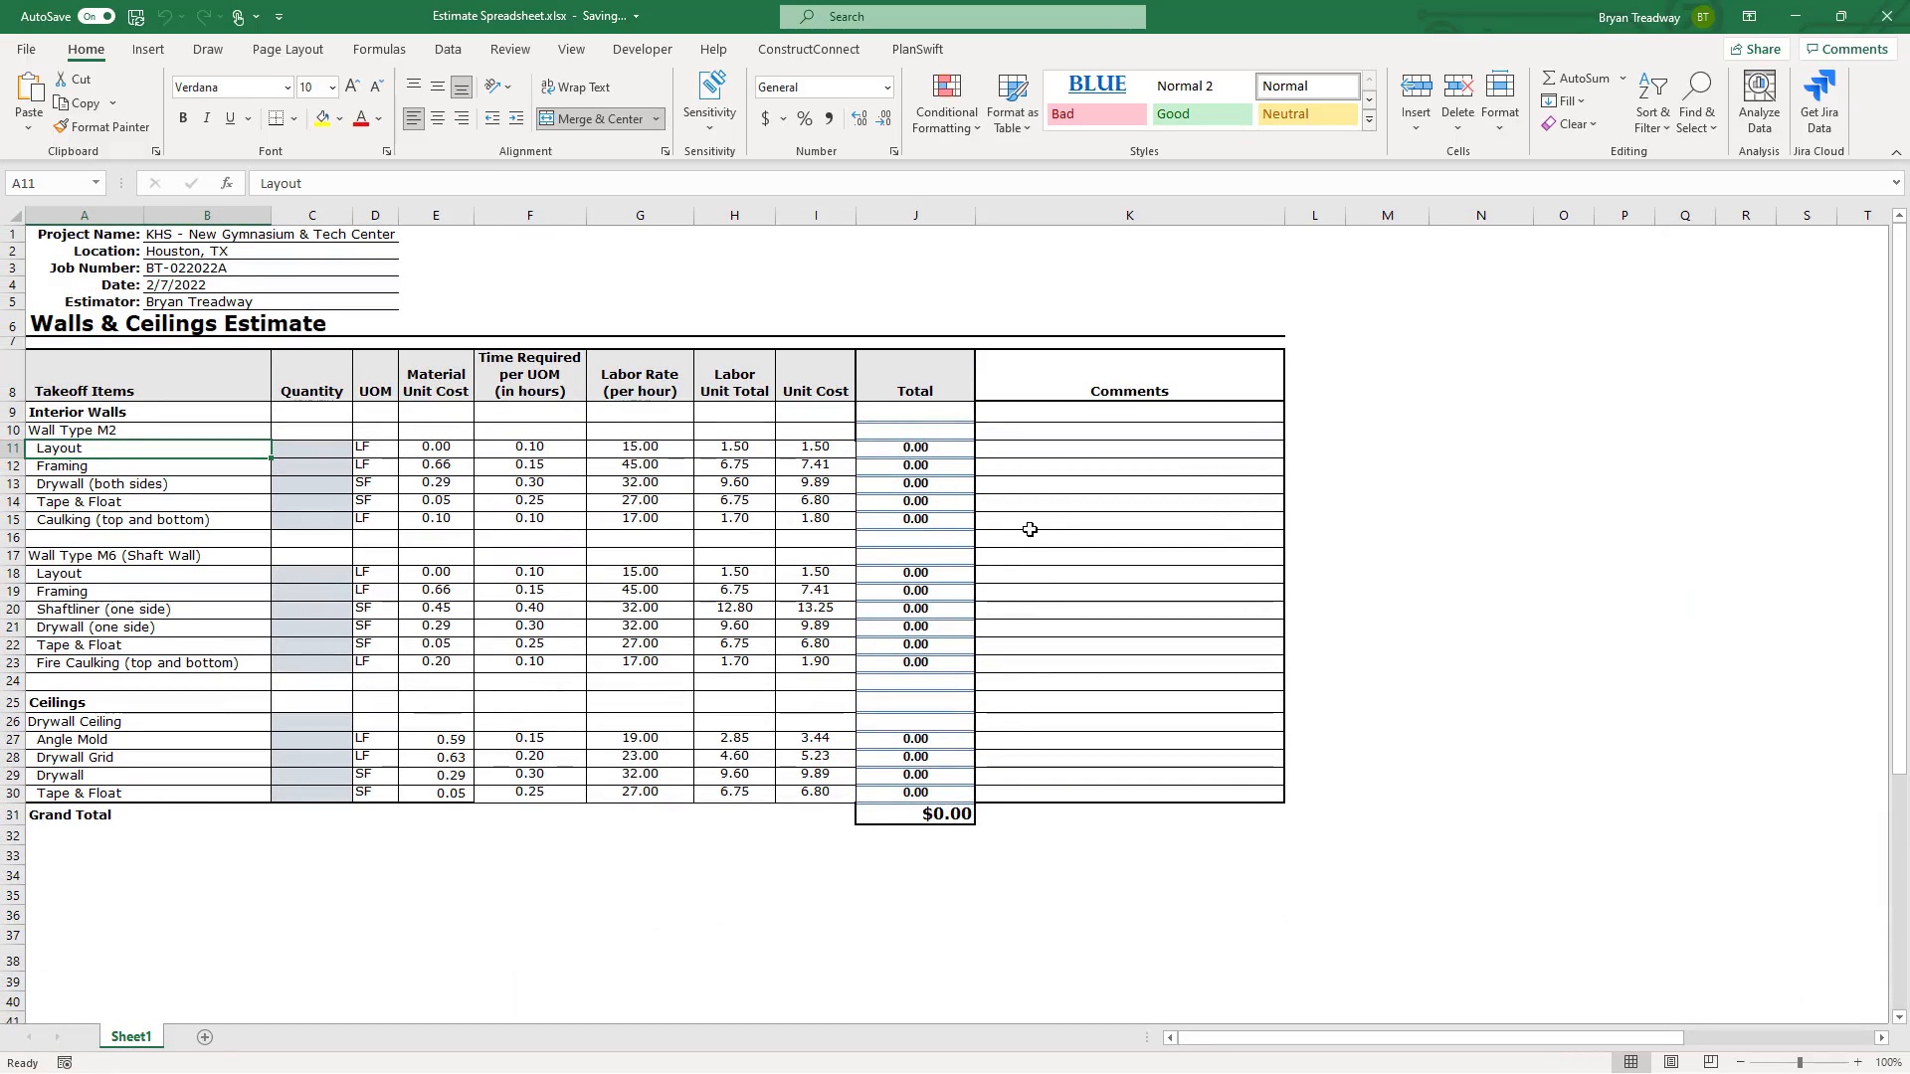Turn off the AutoSave toggle
Screen dimensions: 1910x1074
[96, 16]
